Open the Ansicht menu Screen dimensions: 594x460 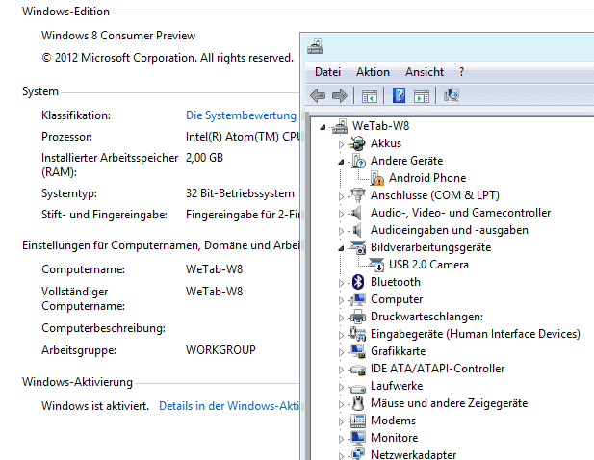[x=425, y=72]
